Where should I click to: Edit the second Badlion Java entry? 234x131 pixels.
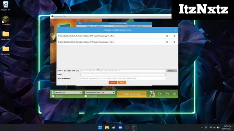tap(167, 42)
